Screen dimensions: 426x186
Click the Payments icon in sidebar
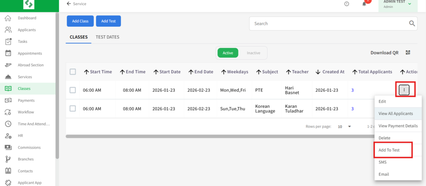coord(7,100)
